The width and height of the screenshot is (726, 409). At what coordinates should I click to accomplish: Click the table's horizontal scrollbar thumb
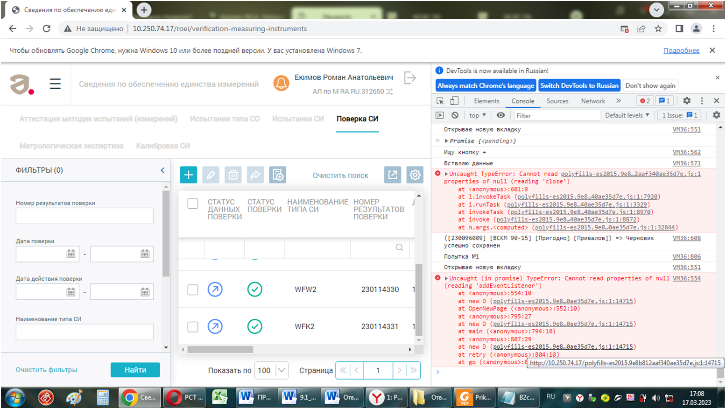tap(220, 349)
